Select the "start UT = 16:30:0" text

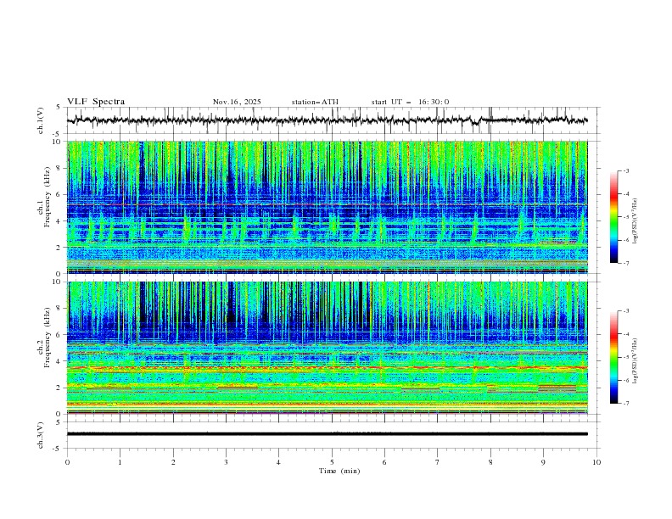(x=410, y=102)
